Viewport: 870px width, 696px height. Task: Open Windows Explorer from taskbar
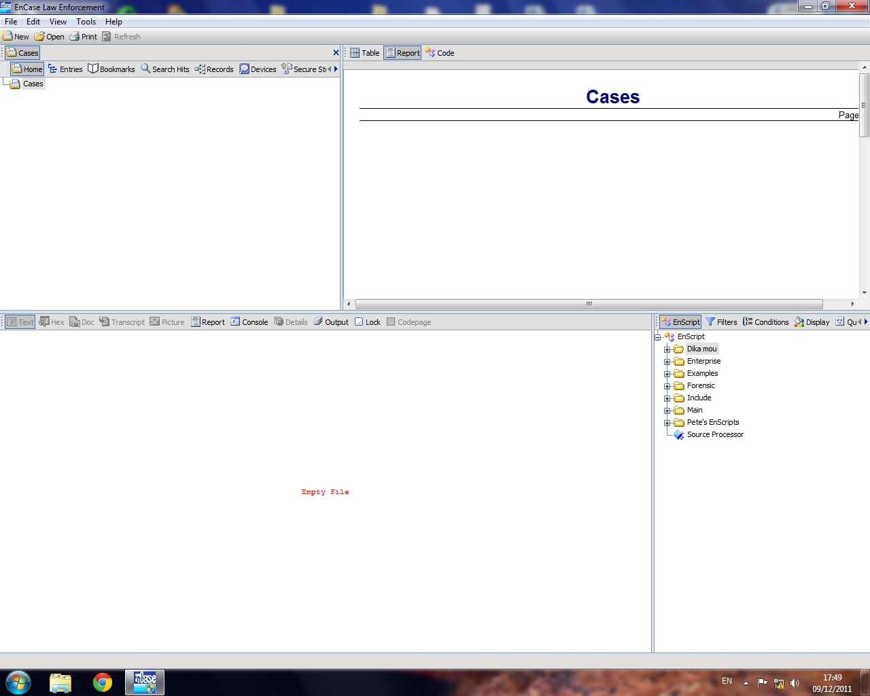tap(60, 682)
